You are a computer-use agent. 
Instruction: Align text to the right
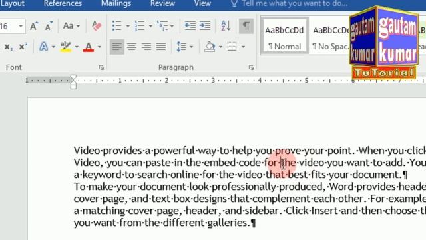click(146, 47)
